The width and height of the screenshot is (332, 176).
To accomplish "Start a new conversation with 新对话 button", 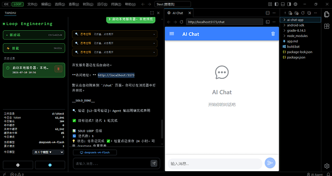I will (34, 35).
